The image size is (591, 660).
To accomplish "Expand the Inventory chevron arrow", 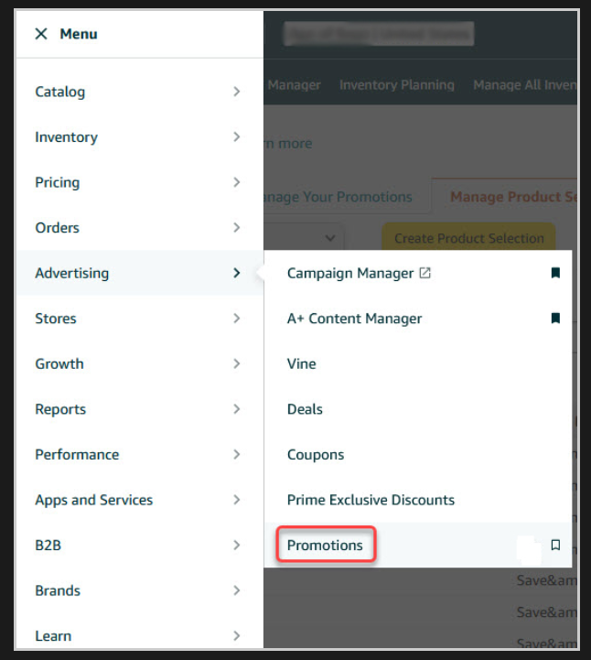I will pos(237,136).
